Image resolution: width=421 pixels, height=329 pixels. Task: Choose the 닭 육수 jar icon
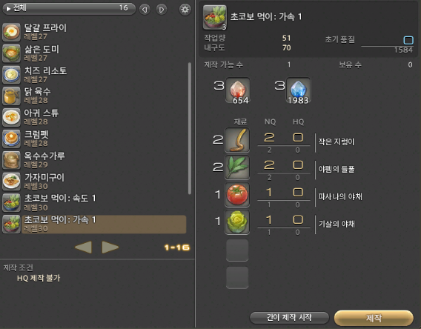(x=11, y=96)
